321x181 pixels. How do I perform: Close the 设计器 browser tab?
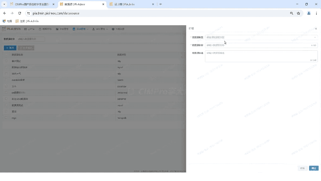(x=153, y=4)
